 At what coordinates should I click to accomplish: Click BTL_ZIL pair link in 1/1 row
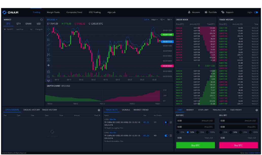[146, 122]
